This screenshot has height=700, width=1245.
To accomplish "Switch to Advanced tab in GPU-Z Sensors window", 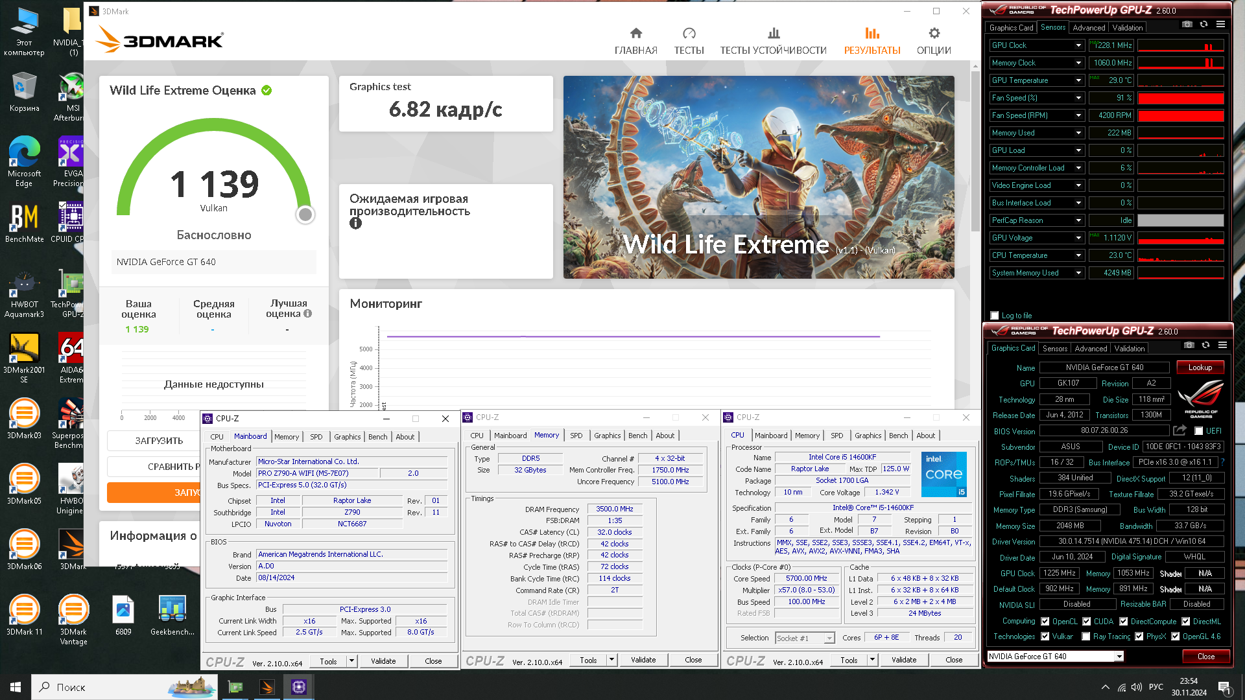I will [x=1089, y=28].
